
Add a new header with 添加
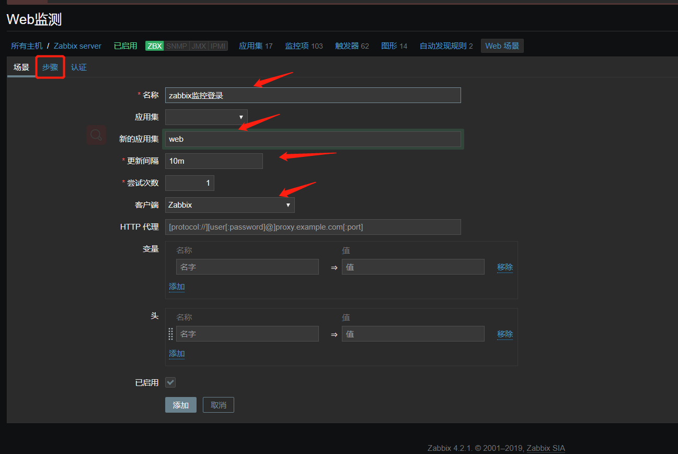pos(177,354)
